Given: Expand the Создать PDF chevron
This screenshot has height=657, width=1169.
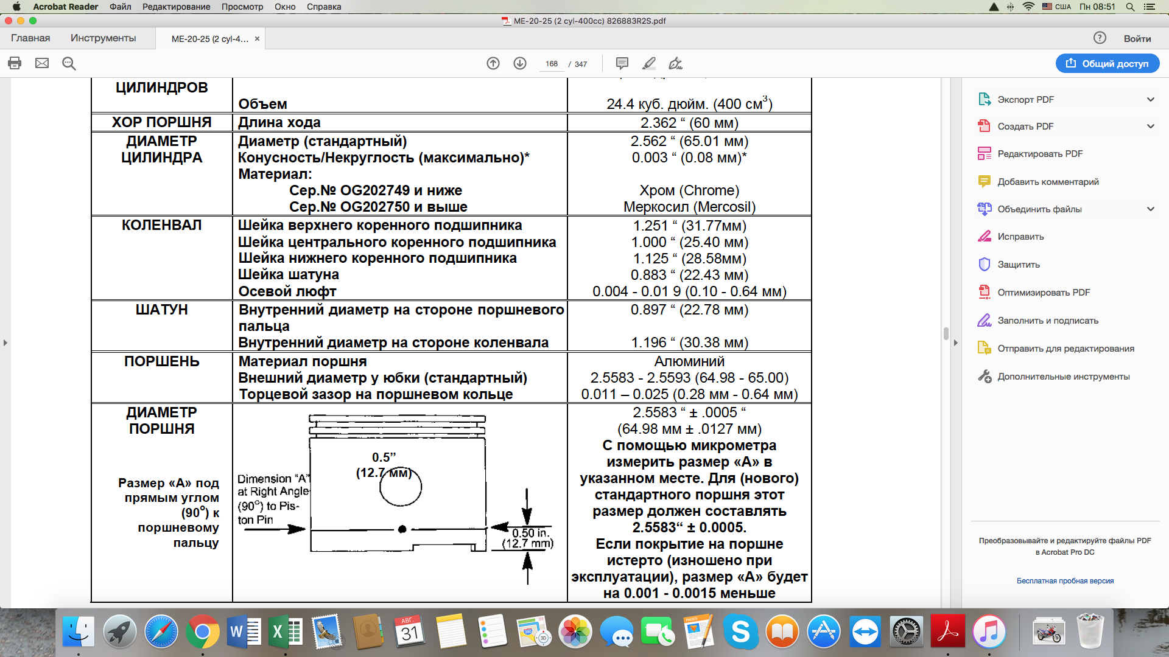Looking at the screenshot, I should [1150, 127].
